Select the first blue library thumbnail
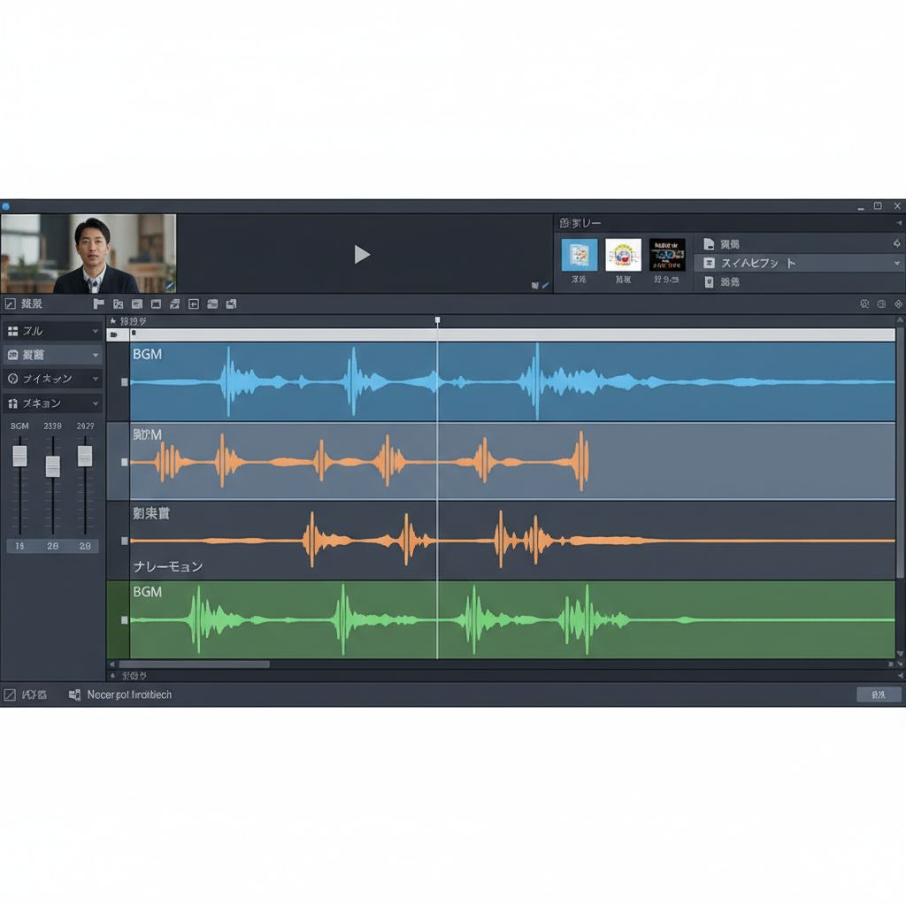906x906 pixels. 579,255
